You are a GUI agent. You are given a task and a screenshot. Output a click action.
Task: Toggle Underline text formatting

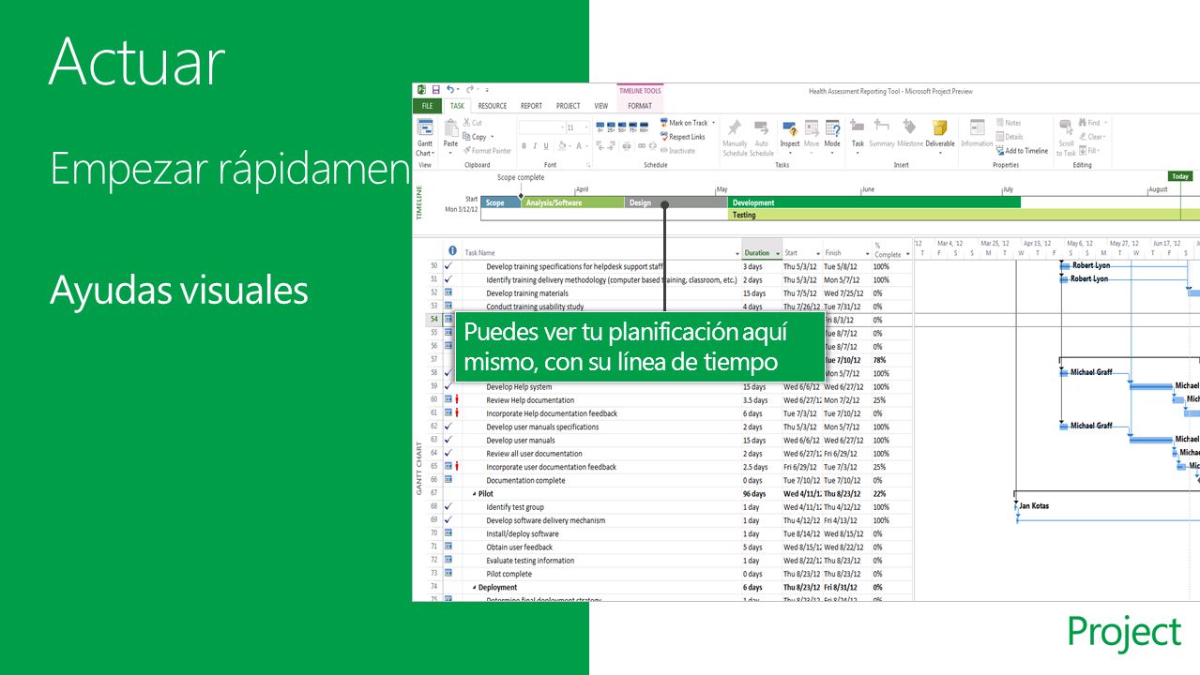coord(546,146)
